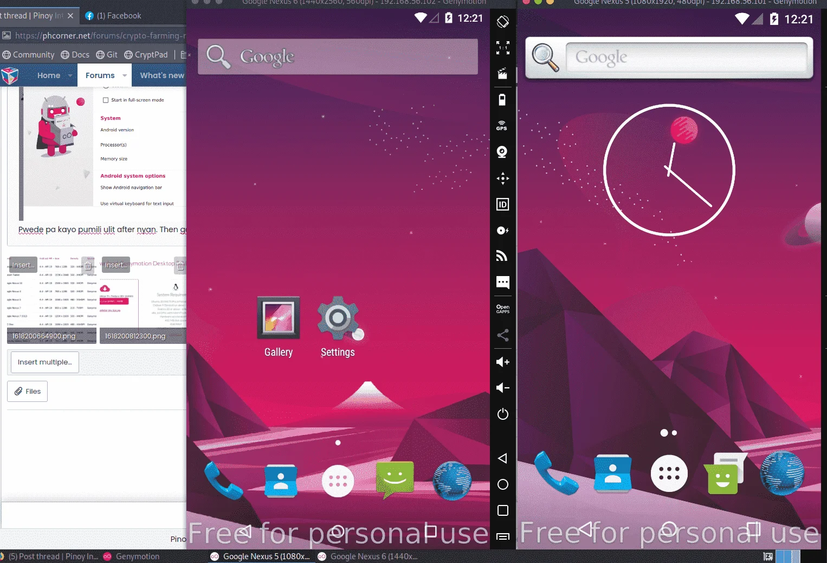
Task: Click Recent apps square in Genymotion side toolbar
Action: (503, 510)
